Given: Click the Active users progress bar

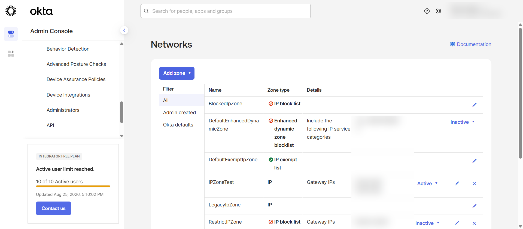Looking at the screenshot, I should 73,186.
